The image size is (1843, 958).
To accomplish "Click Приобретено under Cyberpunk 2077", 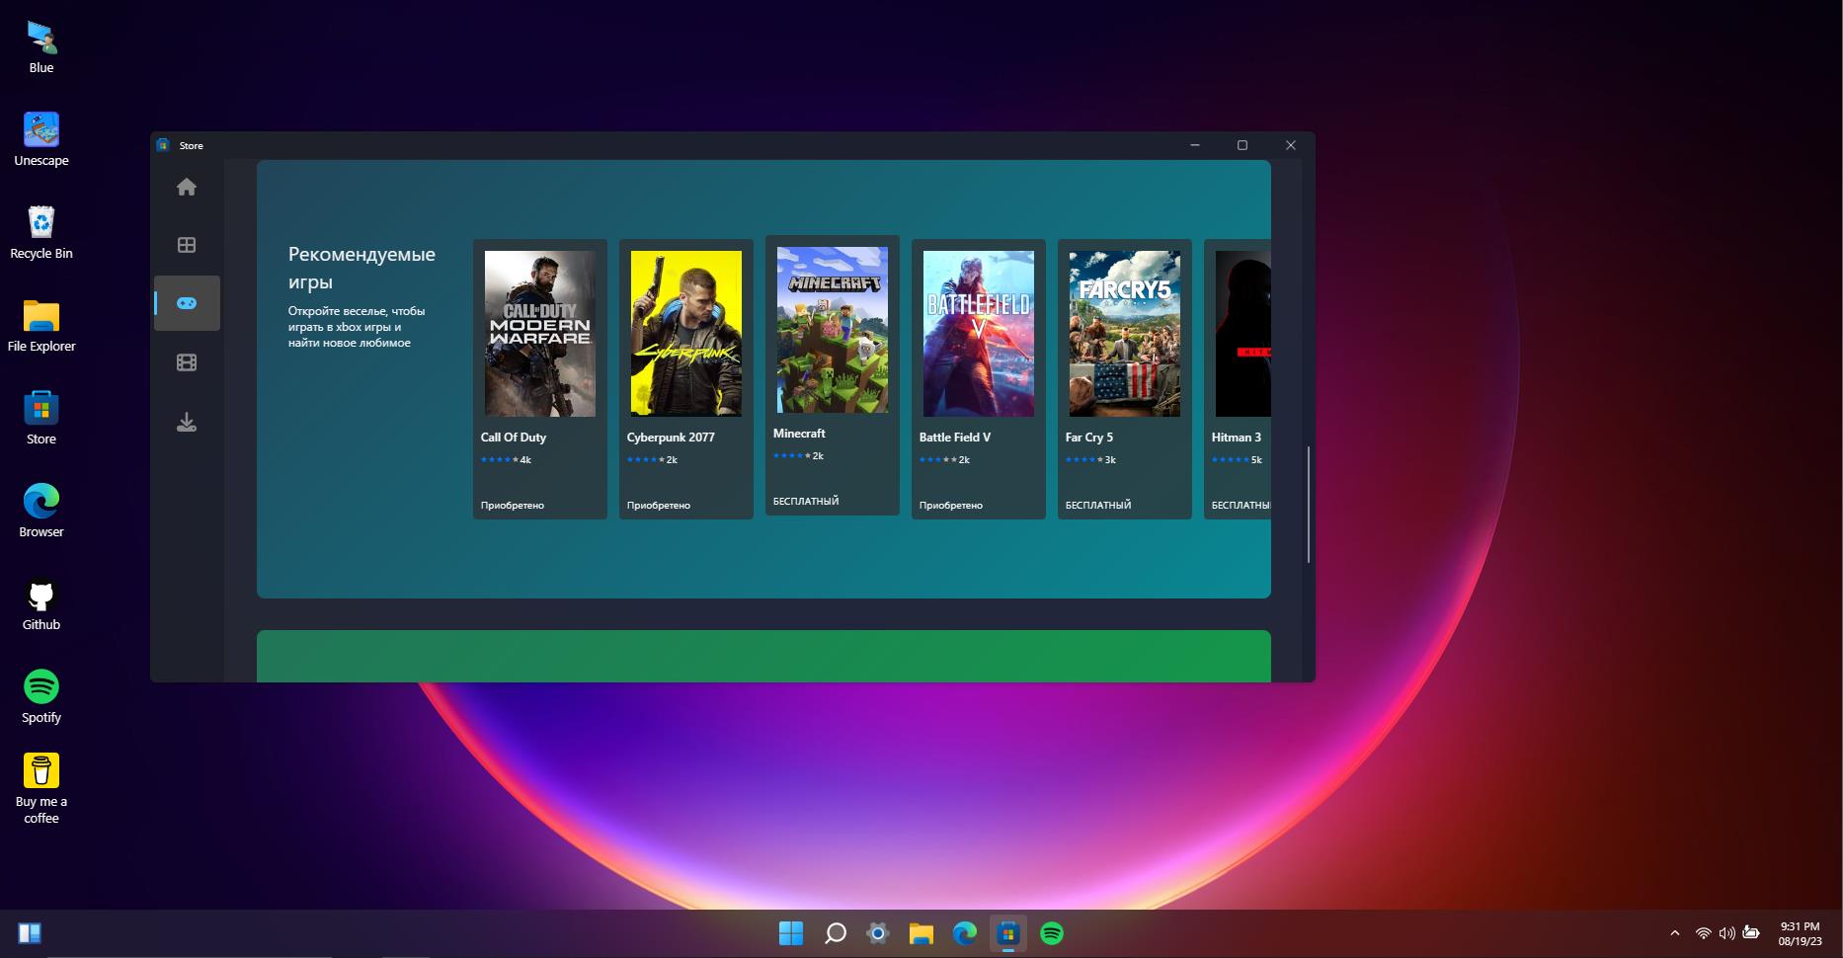I will 659,506.
